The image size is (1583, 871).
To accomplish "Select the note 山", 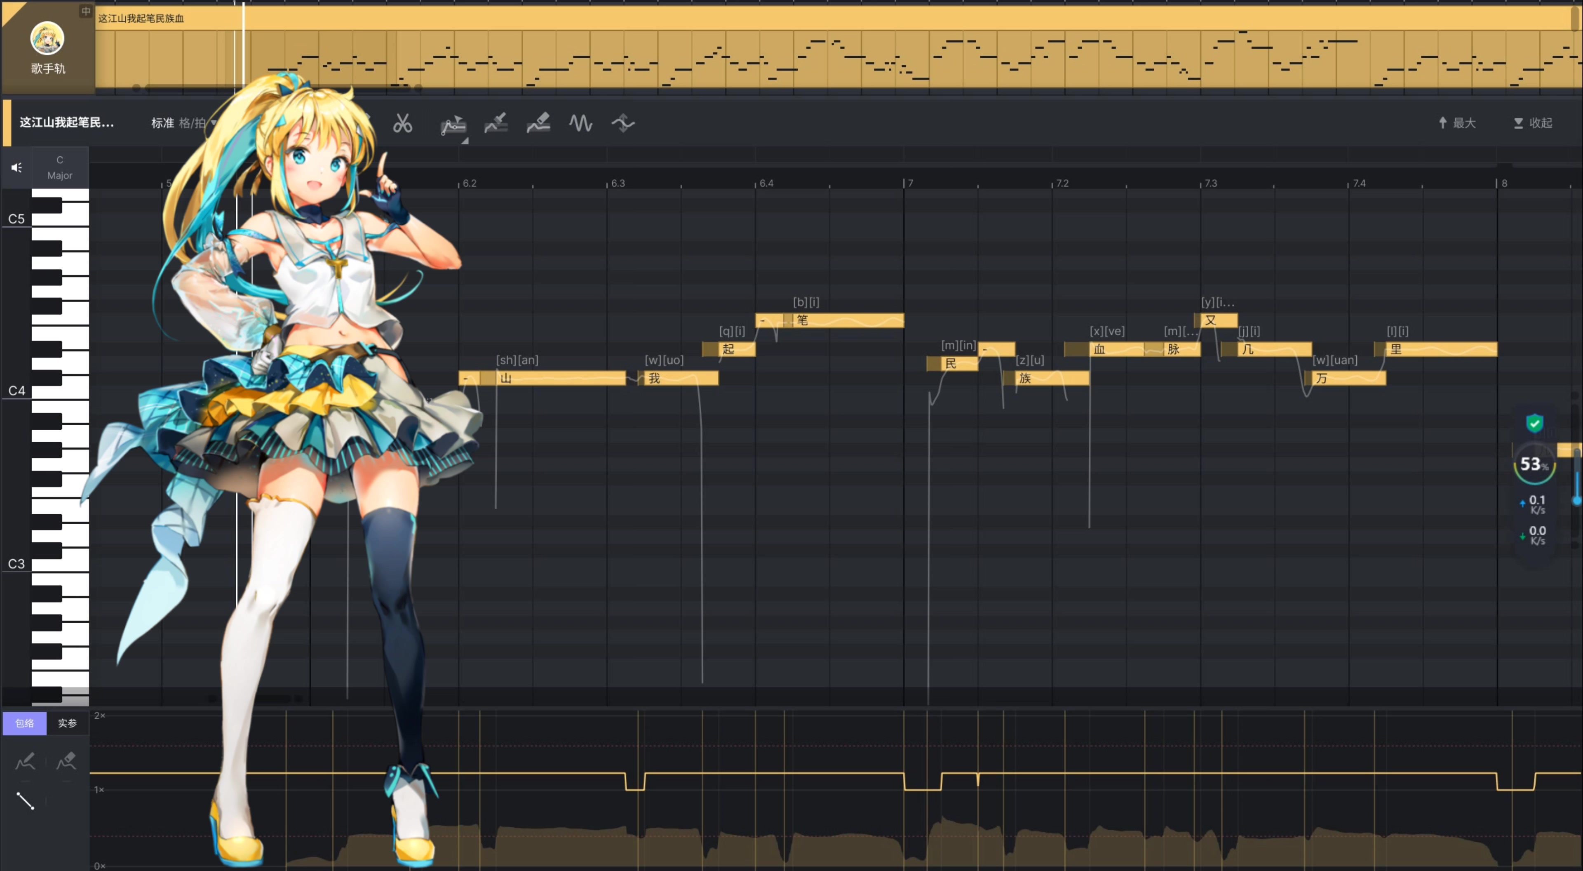I will coord(561,378).
